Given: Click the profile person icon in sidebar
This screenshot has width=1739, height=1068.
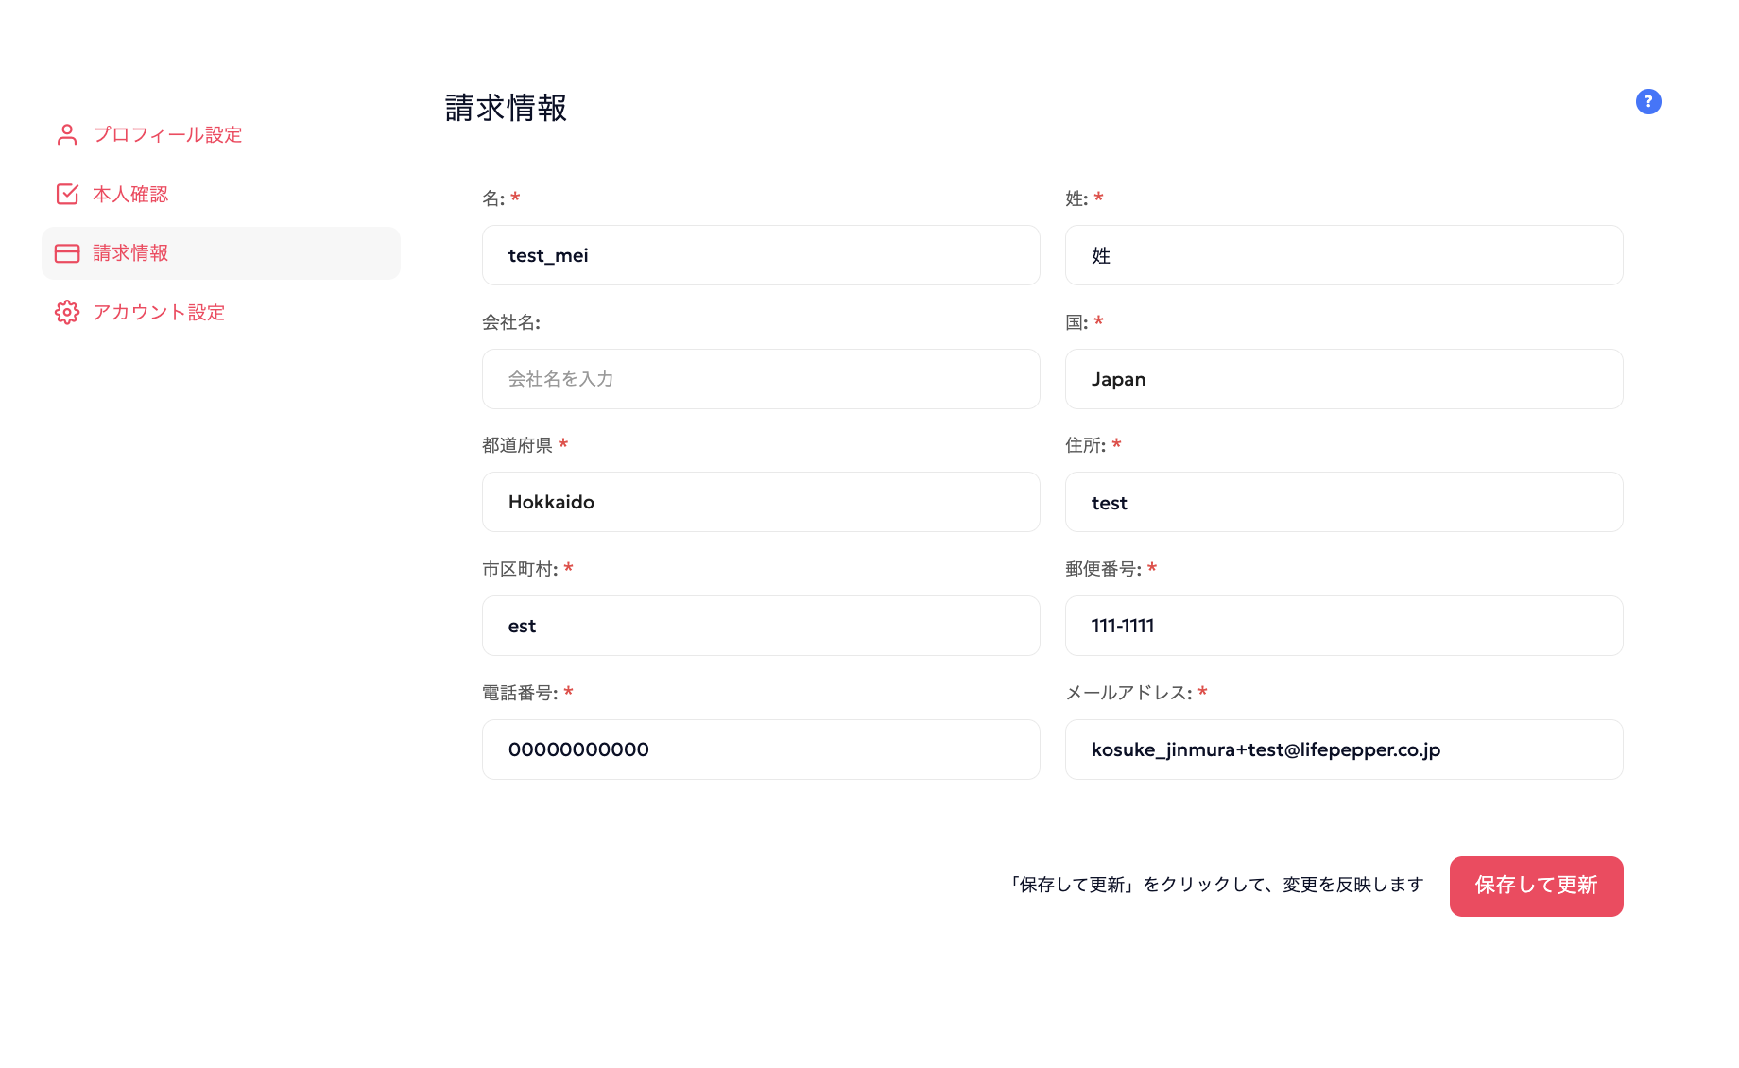Looking at the screenshot, I should coord(67,135).
